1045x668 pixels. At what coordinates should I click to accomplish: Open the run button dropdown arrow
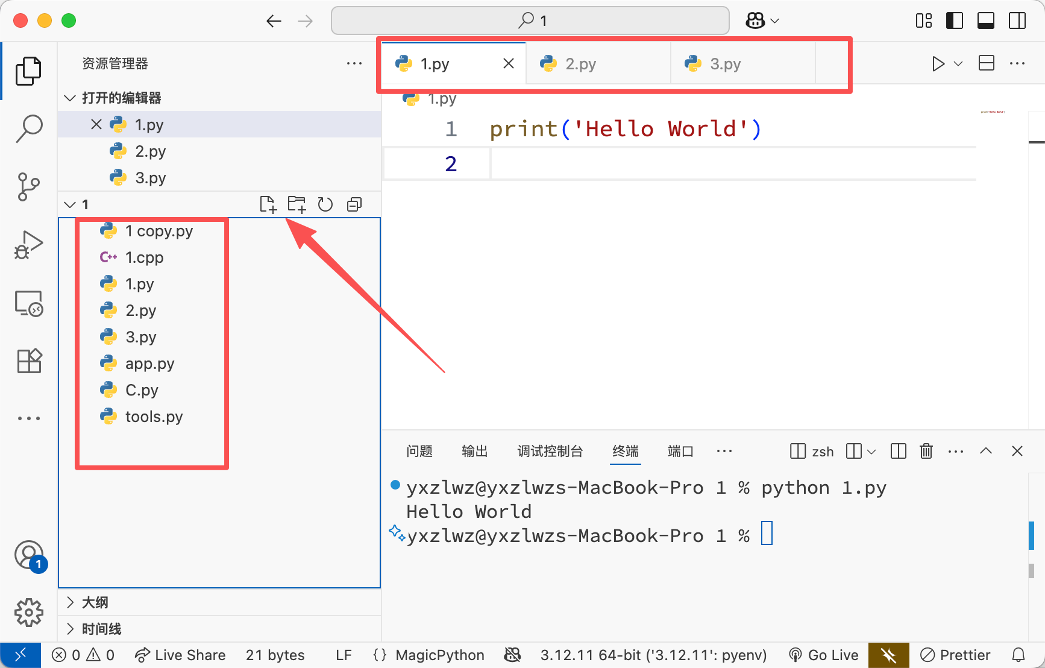(958, 63)
